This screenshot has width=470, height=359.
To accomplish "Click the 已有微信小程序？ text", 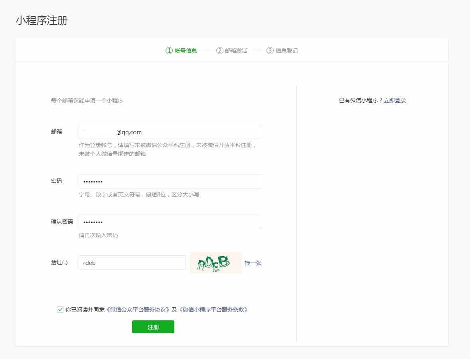I will [361, 100].
